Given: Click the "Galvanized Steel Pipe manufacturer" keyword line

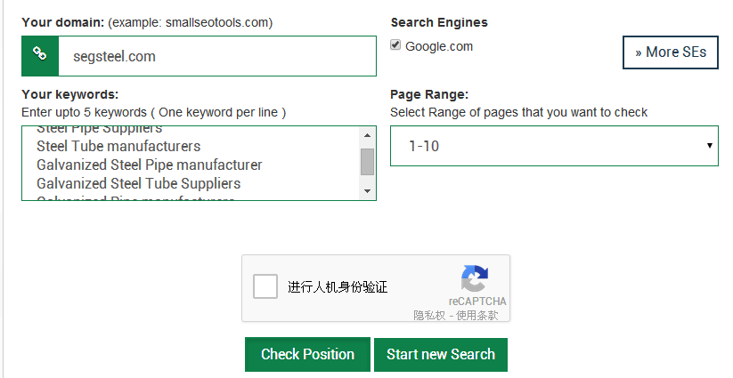Looking at the screenshot, I should click(x=149, y=165).
